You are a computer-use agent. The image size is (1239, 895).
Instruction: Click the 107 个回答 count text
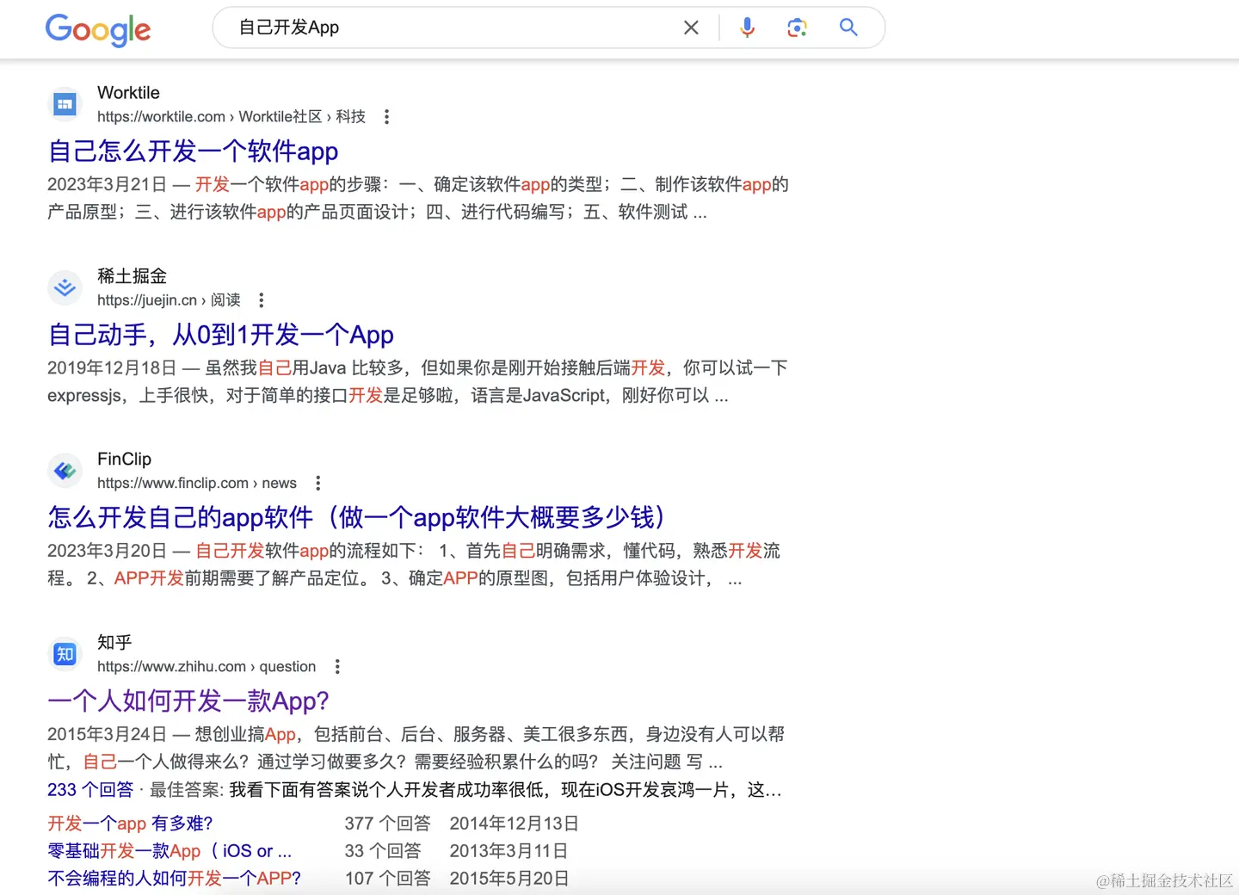(x=387, y=879)
